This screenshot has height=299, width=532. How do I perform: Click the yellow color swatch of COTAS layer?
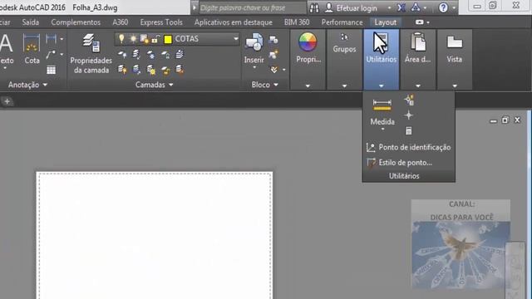168,39
